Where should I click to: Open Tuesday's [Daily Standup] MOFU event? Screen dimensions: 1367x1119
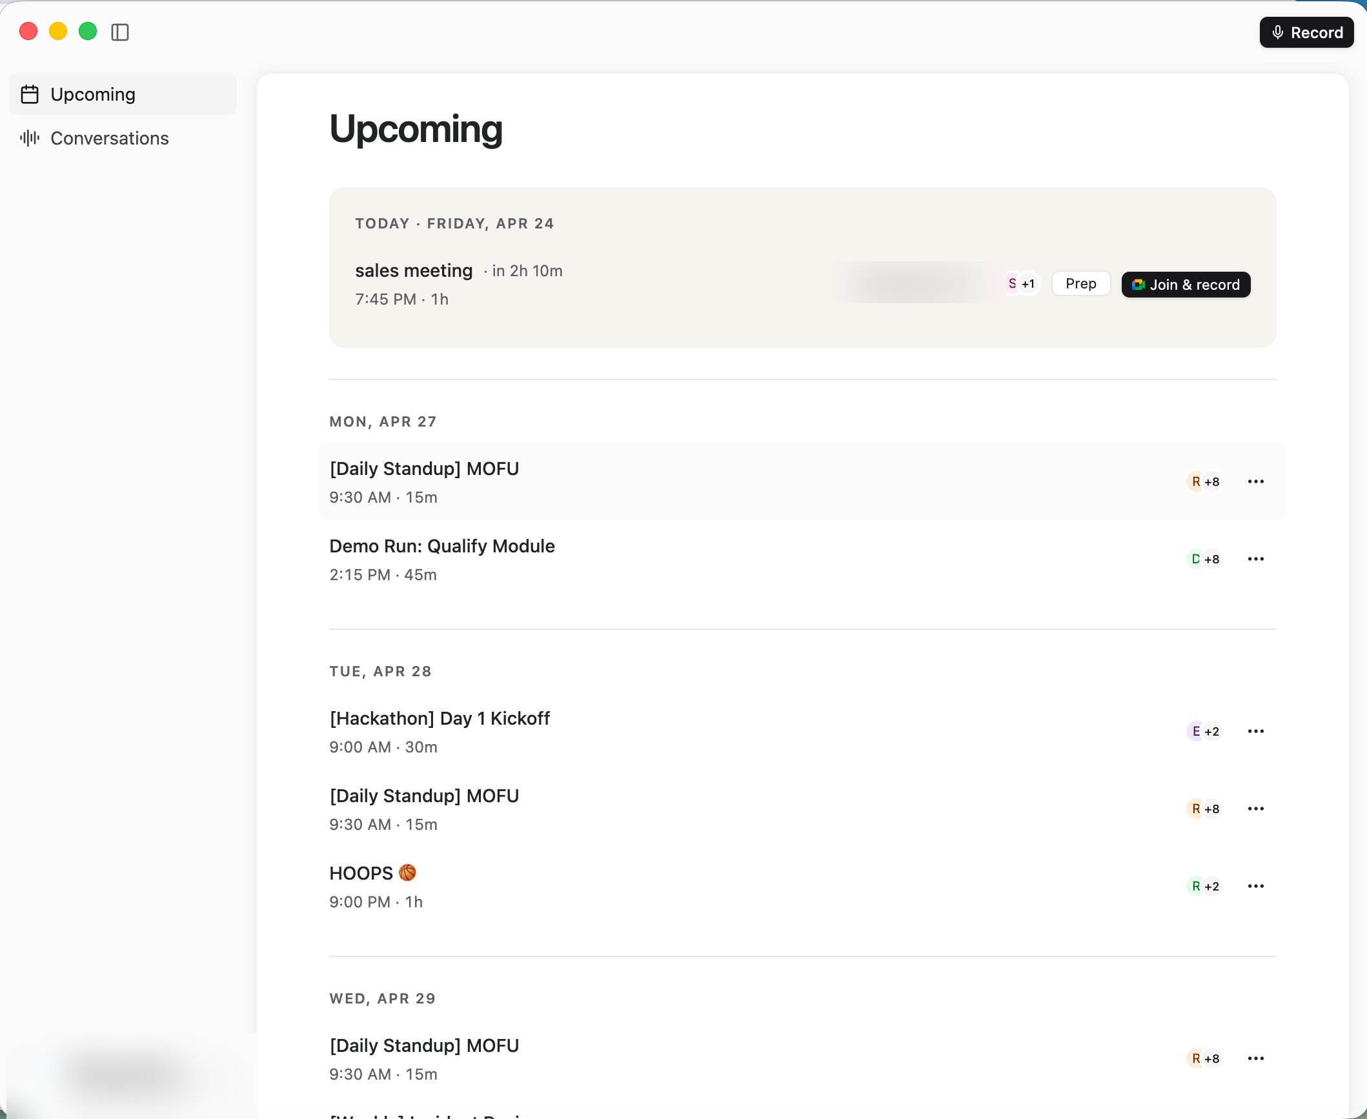tap(802, 809)
